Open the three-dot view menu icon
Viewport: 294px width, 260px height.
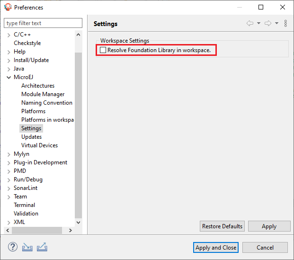pyautogui.click(x=285, y=23)
